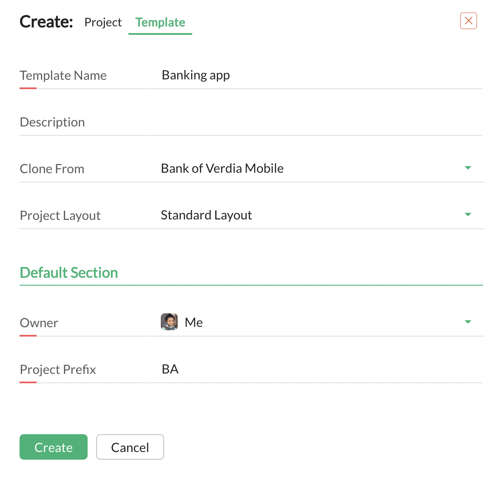This screenshot has width=495, height=483.
Task: Click the Project Prefix field containing BA
Action: 315,369
